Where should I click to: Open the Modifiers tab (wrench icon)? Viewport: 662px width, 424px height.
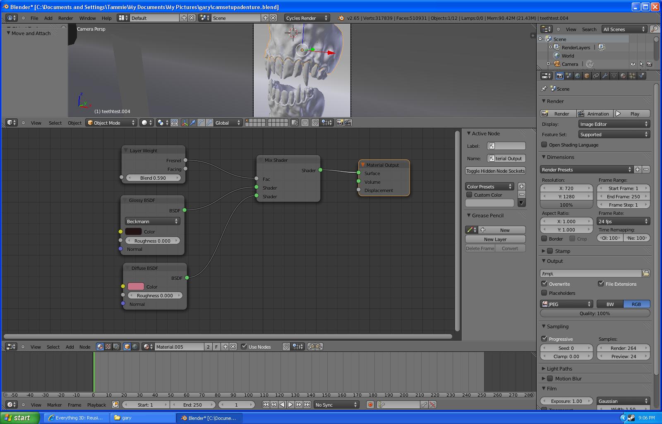pyautogui.click(x=605, y=76)
